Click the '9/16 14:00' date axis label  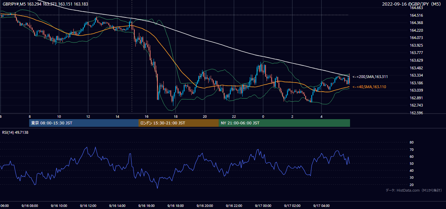click(117, 206)
